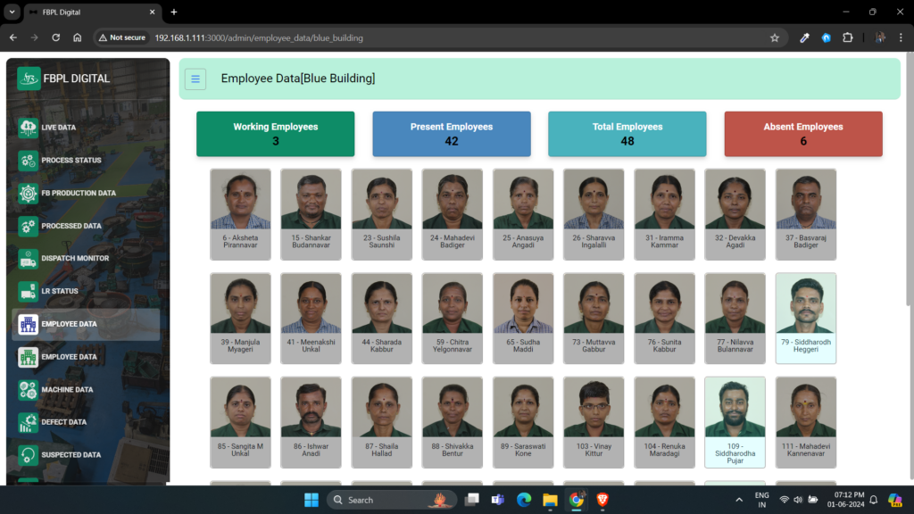The image size is (914, 514).
Task: Open employee card 111 - Mahadevi Kannenavar
Action: coord(806,422)
